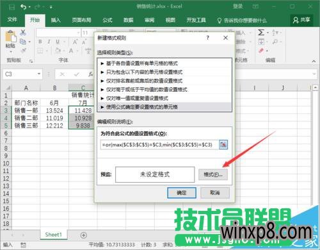Click the new sheet plus icon
Screen dimensions: 320x250
[x=84, y=235]
